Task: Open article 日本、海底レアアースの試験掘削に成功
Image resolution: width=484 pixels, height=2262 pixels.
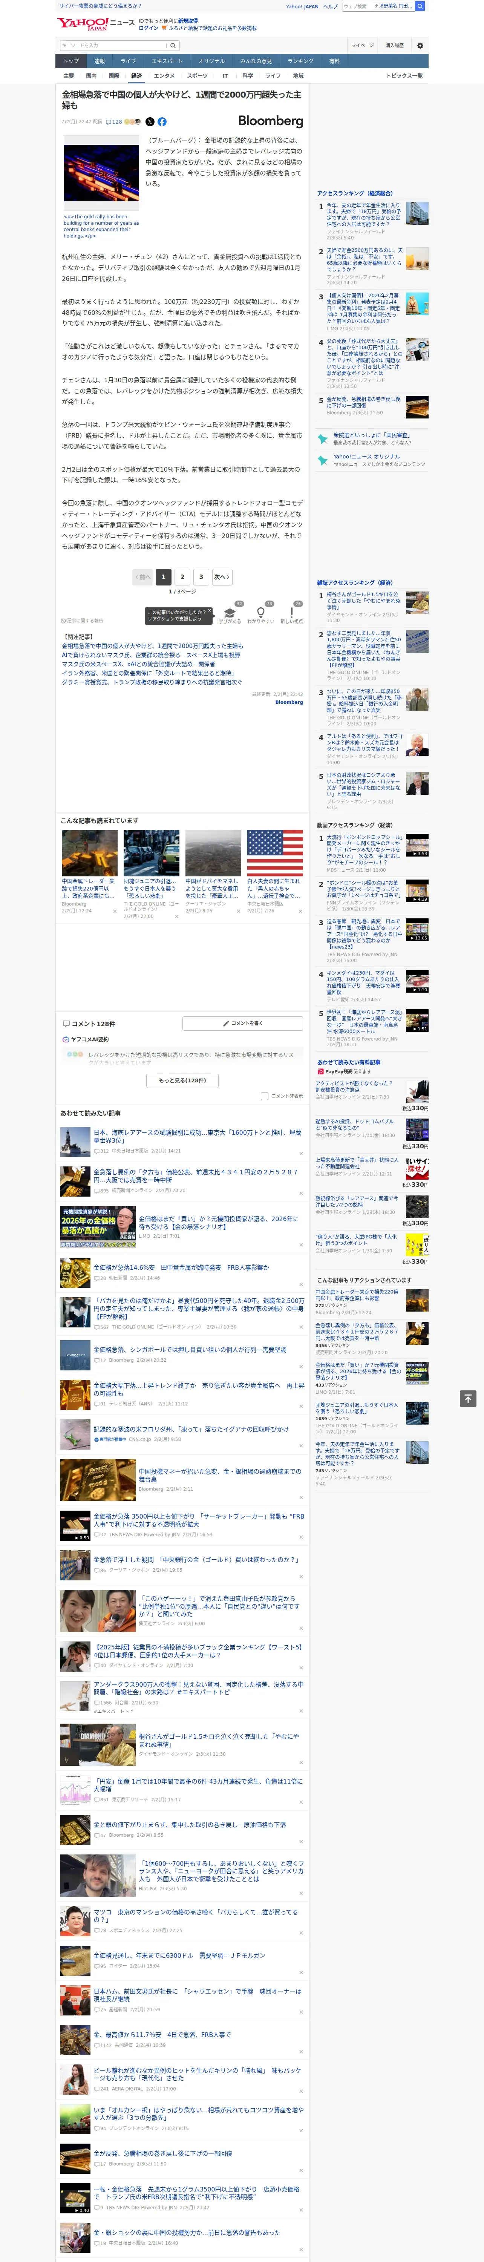Action: tap(197, 1136)
